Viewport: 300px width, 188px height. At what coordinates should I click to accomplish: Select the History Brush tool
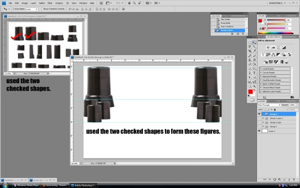tap(254, 60)
